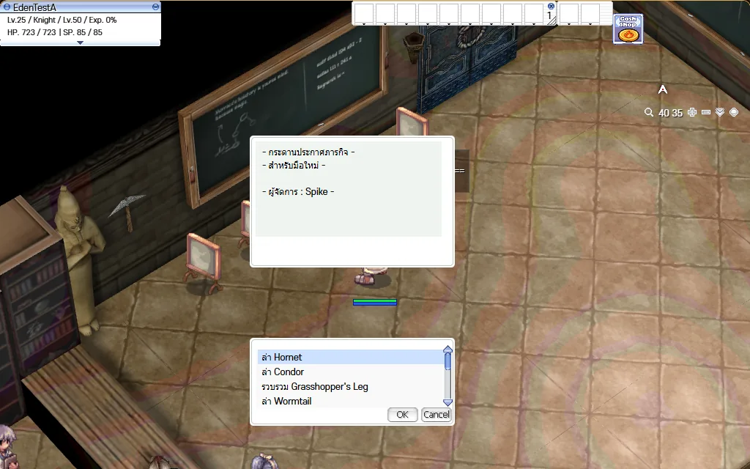Open the Cash Shop

coord(628,29)
